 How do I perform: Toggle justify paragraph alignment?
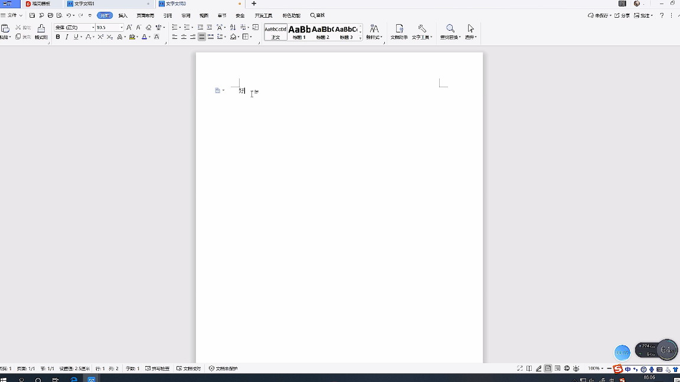click(x=202, y=37)
